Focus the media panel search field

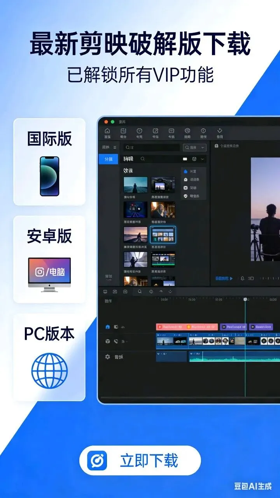click(152, 147)
